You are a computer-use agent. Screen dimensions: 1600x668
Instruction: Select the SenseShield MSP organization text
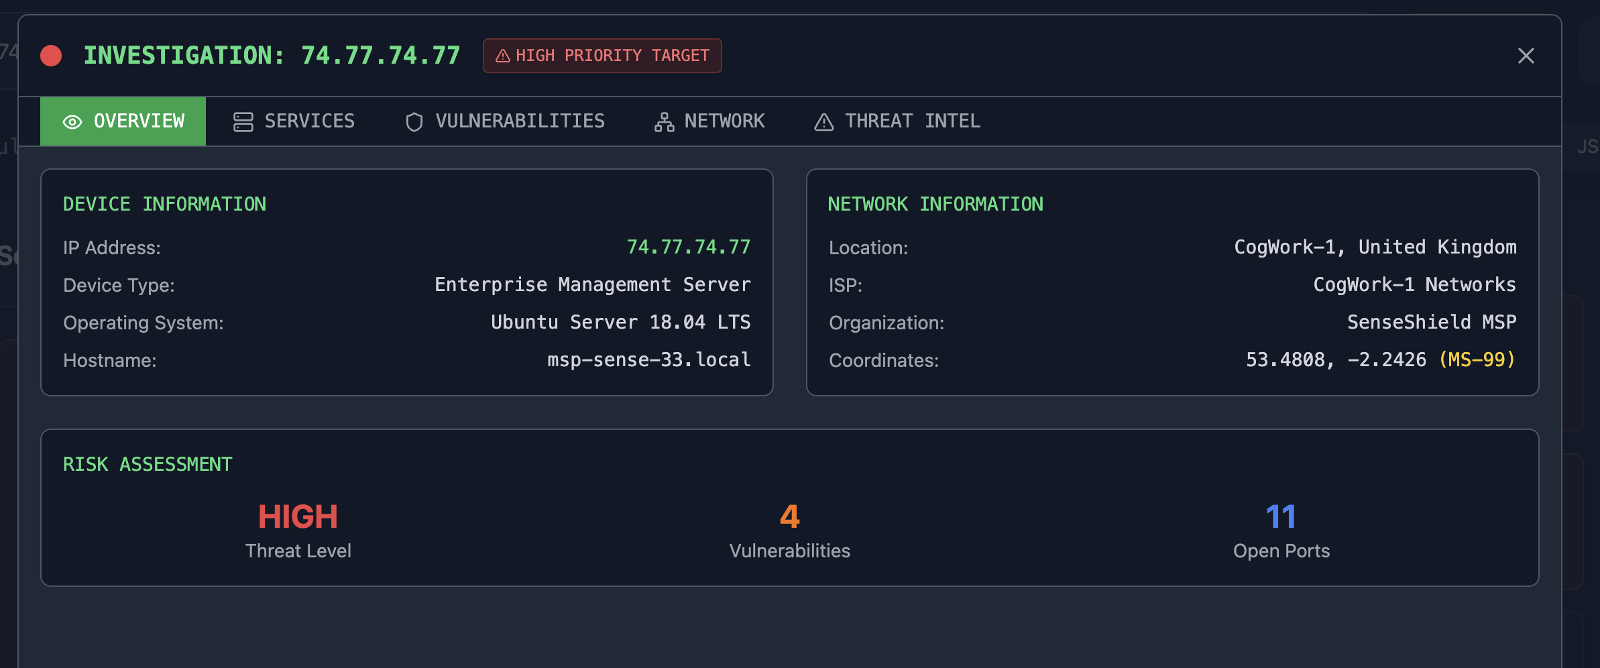pos(1431,322)
